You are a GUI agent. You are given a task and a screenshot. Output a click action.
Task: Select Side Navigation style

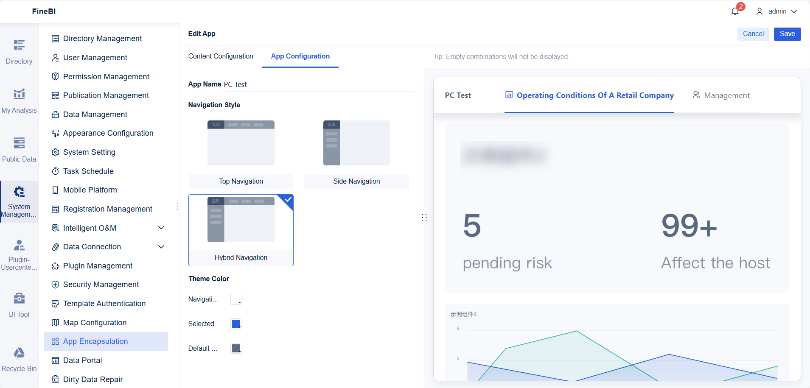tap(356, 154)
